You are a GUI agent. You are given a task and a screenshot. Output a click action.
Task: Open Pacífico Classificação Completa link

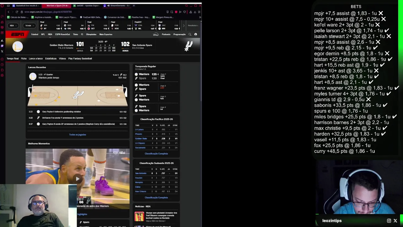point(156,154)
